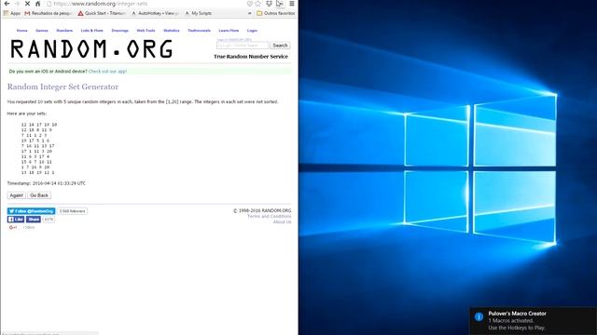This screenshot has width=597, height=335.
Task: Click the Google +1 button
Action: [x=13, y=227]
